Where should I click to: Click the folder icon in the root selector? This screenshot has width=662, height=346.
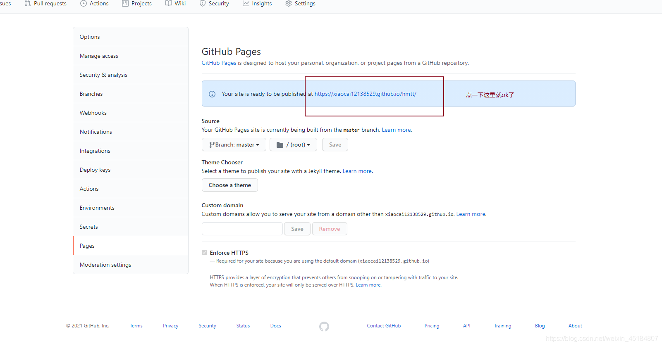click(280, 145)
